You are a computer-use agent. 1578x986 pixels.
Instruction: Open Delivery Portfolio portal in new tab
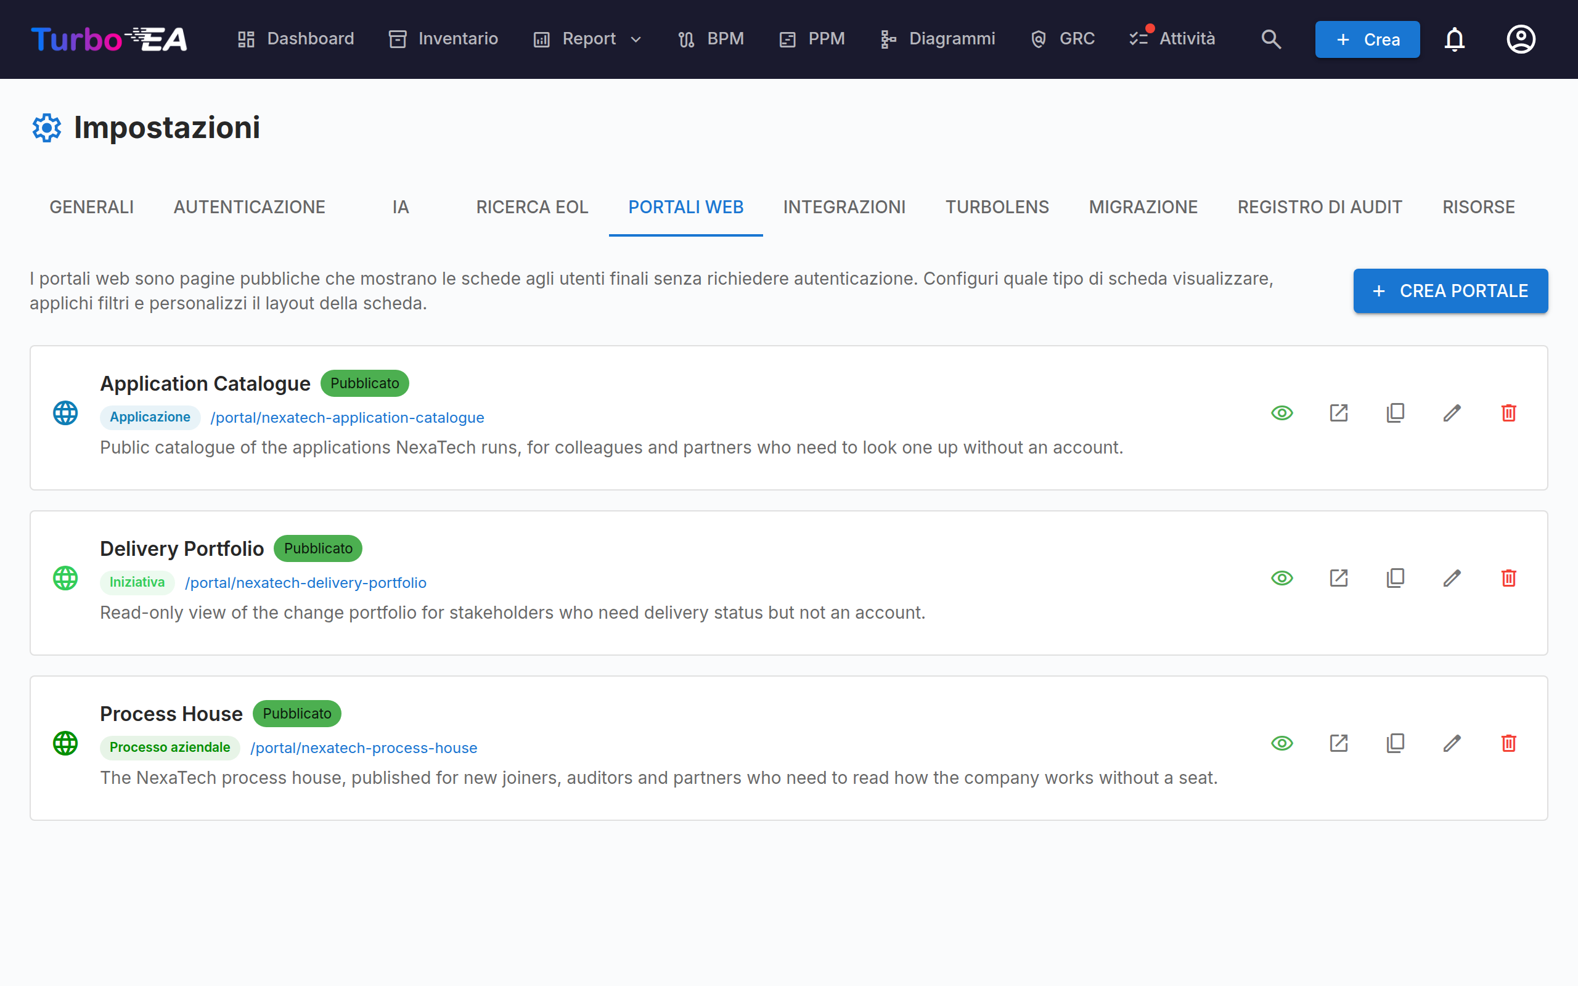(x=1339, y=578)
